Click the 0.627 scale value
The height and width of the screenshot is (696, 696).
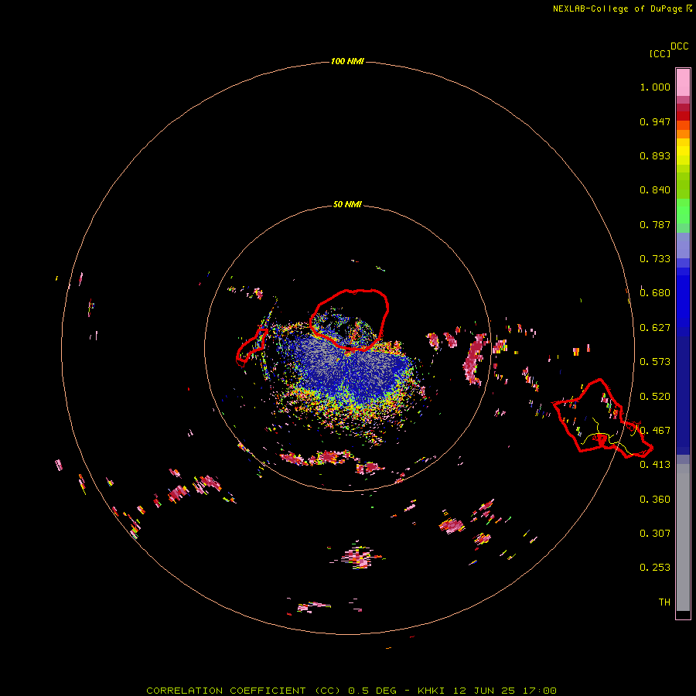(655, 328)
